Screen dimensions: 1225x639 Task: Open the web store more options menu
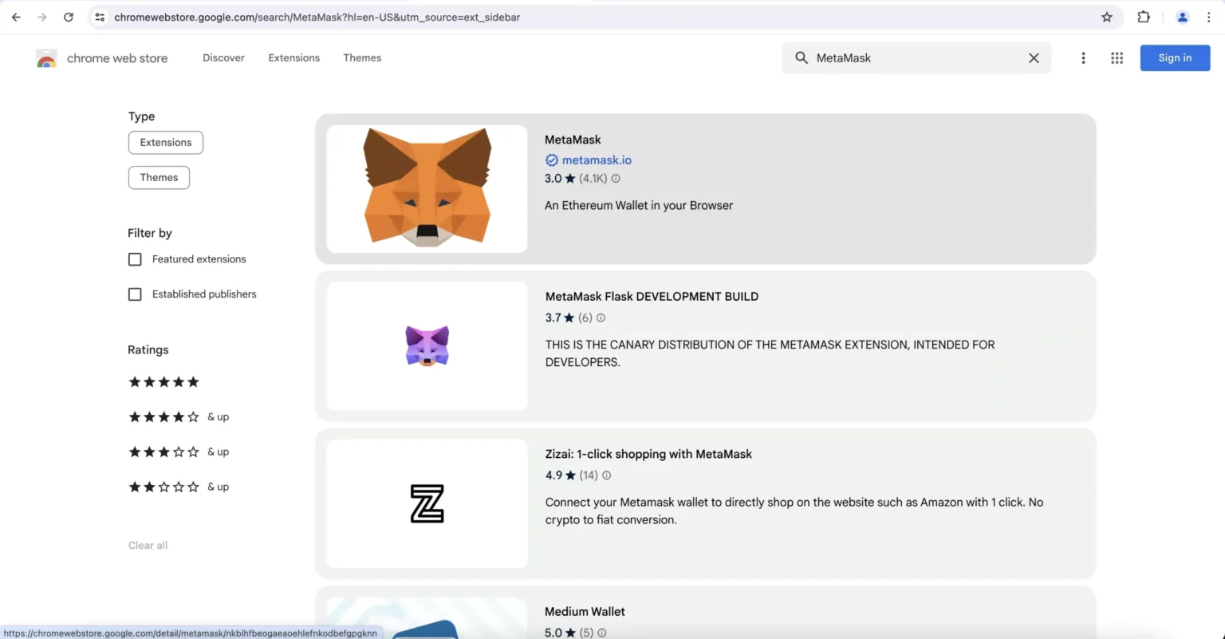click(1083, 58)
